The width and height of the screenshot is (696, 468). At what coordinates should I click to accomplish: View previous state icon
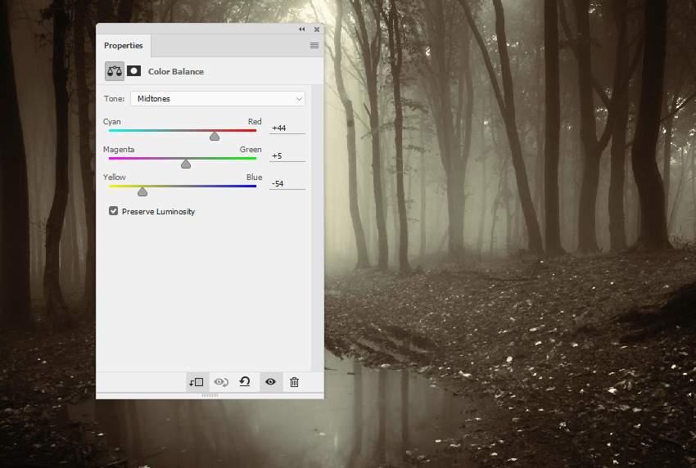point(221,382)
